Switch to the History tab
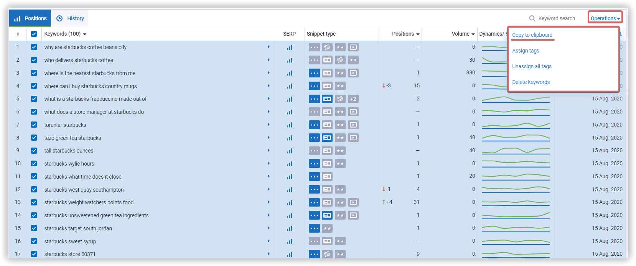 click(x=70, y=18)
